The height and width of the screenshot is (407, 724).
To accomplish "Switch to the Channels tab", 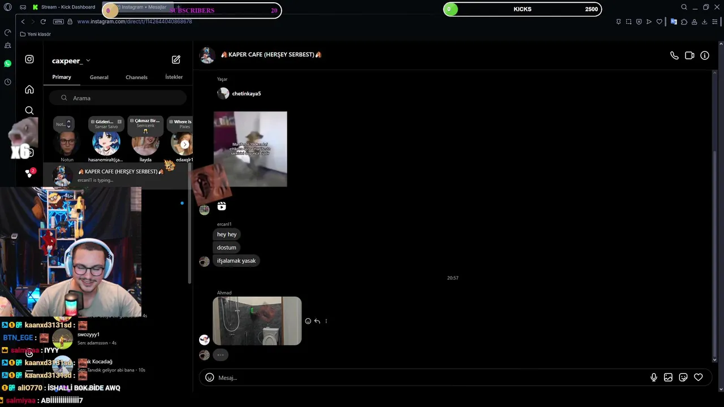I will click(x=136, y=77).
